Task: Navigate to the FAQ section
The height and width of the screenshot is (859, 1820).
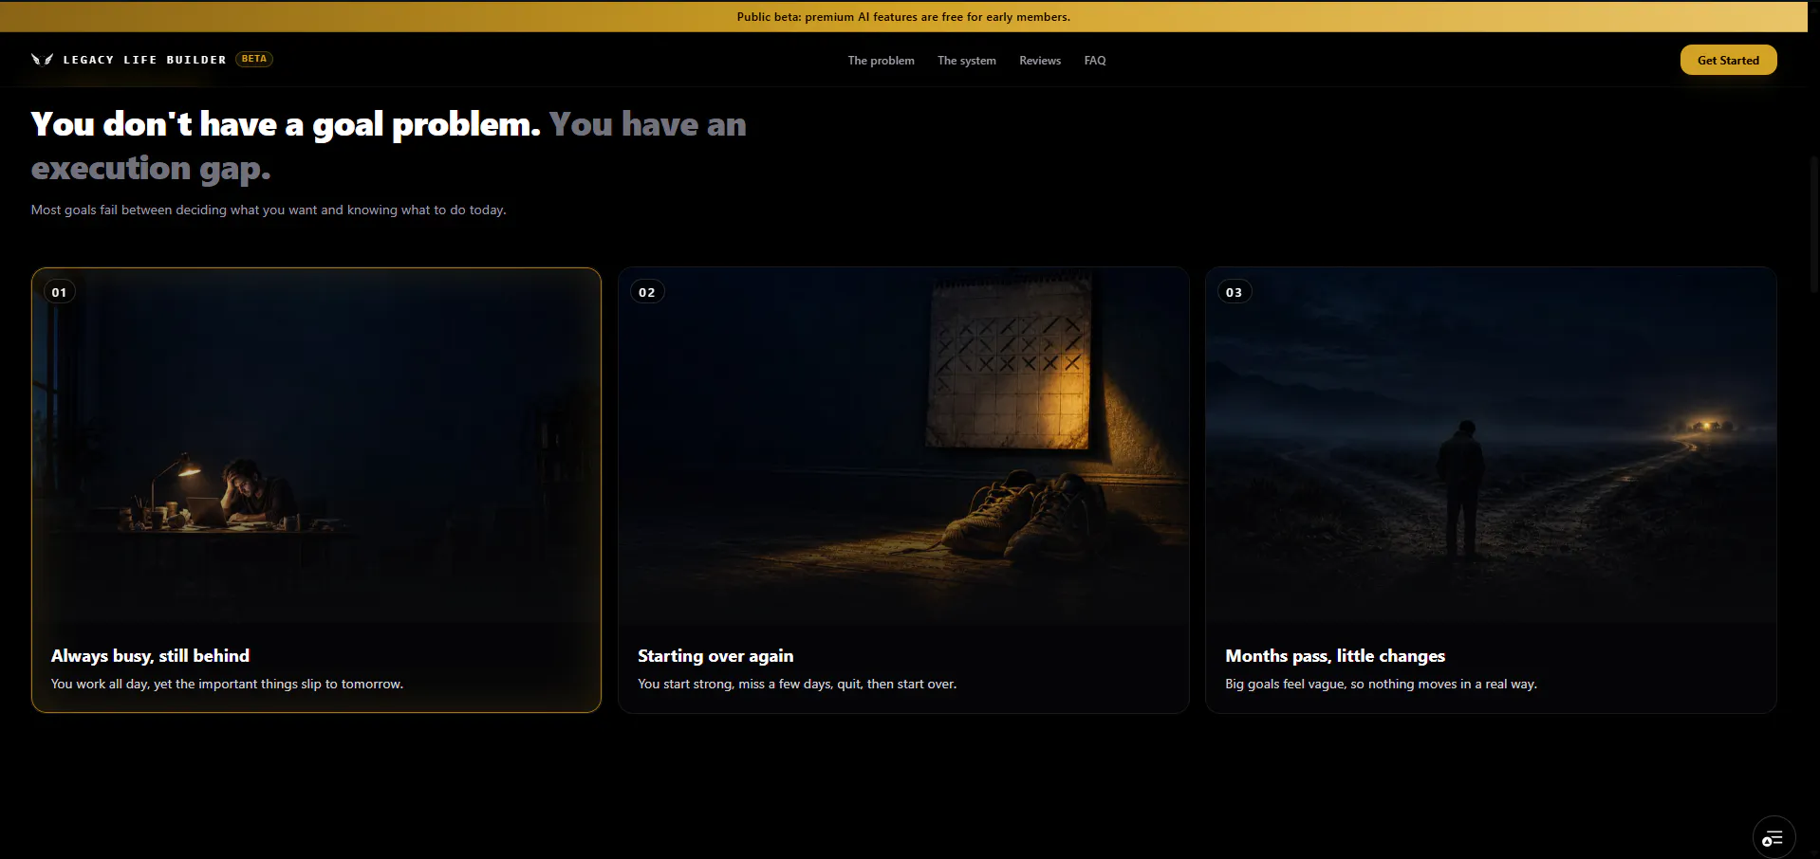Action: click(1095, 61)
